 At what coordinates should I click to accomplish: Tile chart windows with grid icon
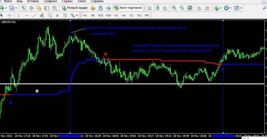pyautogui.click(x=190, y=8)
